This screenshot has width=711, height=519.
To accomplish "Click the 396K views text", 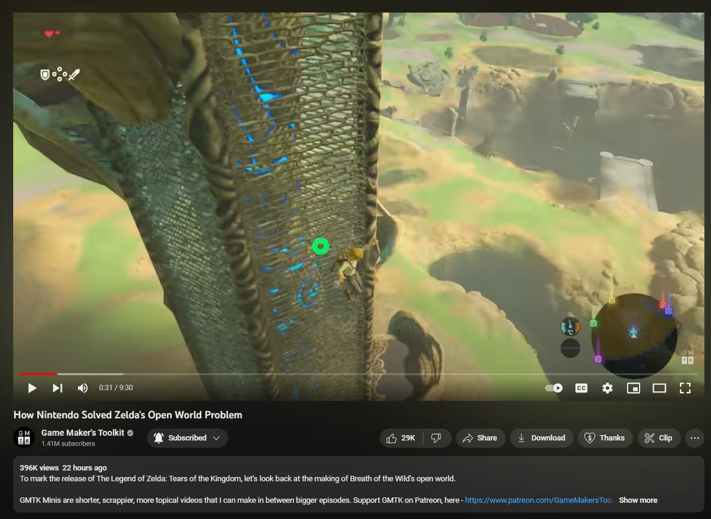I will point(39,468).
